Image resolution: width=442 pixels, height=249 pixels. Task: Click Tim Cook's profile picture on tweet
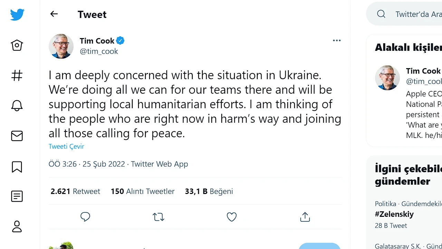tap(61, 46)
